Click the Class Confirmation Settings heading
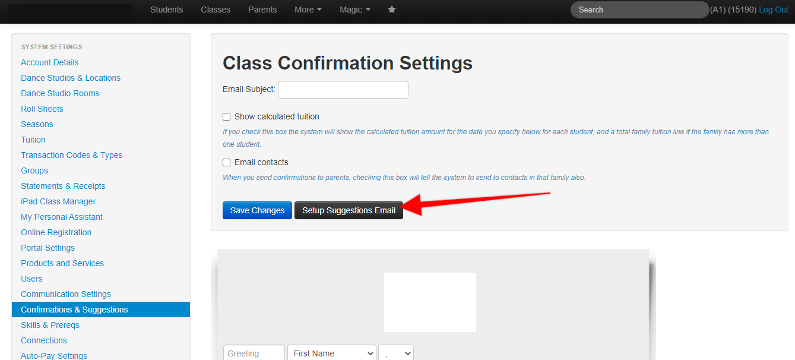795x360 pixels. click(x=347, y=63)
